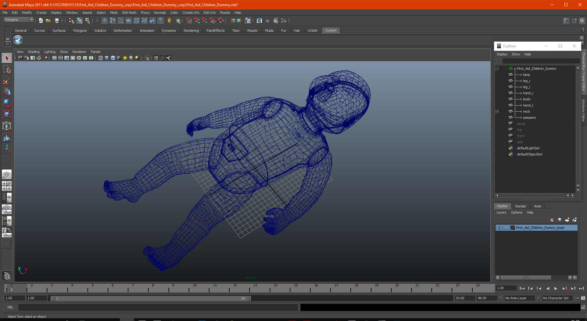This screenshot has width=587, height=321.
Task: Toggle wireframe shading in viewport
Action: coord(101,58)
